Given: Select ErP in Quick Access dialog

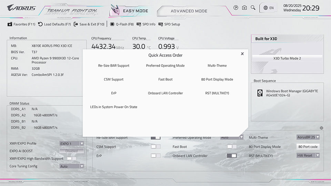Looking at the screenshot, I should 113,93.
